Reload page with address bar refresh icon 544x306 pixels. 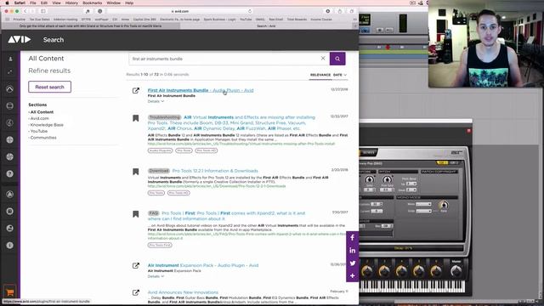(x=249, y=11)
